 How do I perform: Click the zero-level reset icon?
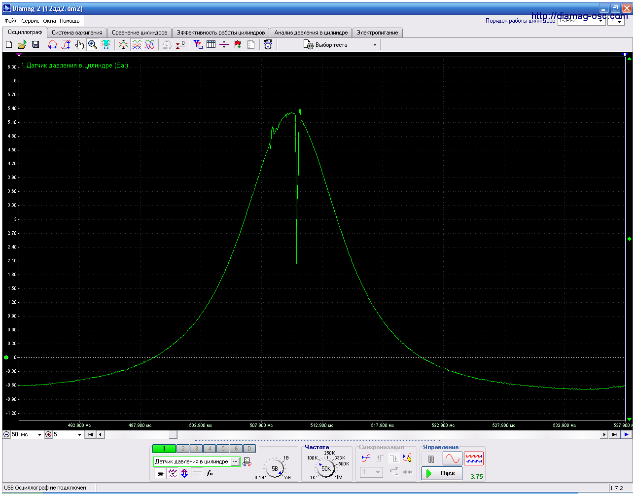tap(180, 45)
